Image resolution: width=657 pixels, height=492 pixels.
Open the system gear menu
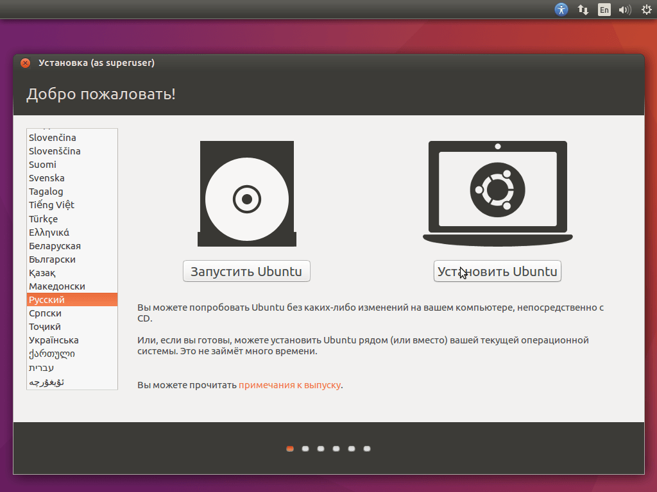(647, 9)
